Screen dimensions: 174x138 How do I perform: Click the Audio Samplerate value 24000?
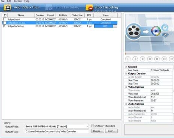coord(161,114)
